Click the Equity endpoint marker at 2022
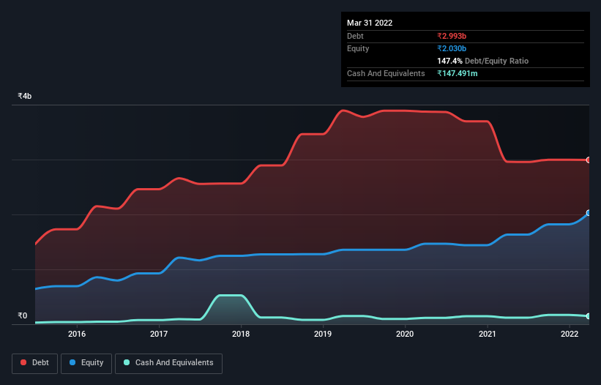The image size is (601, 385). coord(589,213)
